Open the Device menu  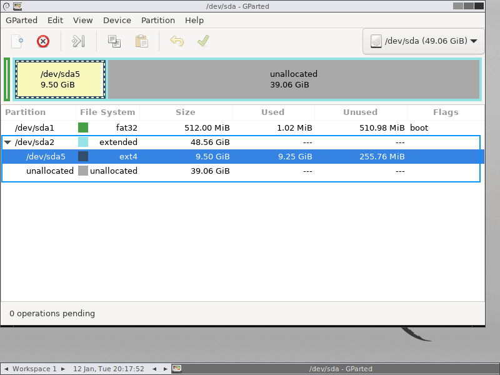point(117,20)
